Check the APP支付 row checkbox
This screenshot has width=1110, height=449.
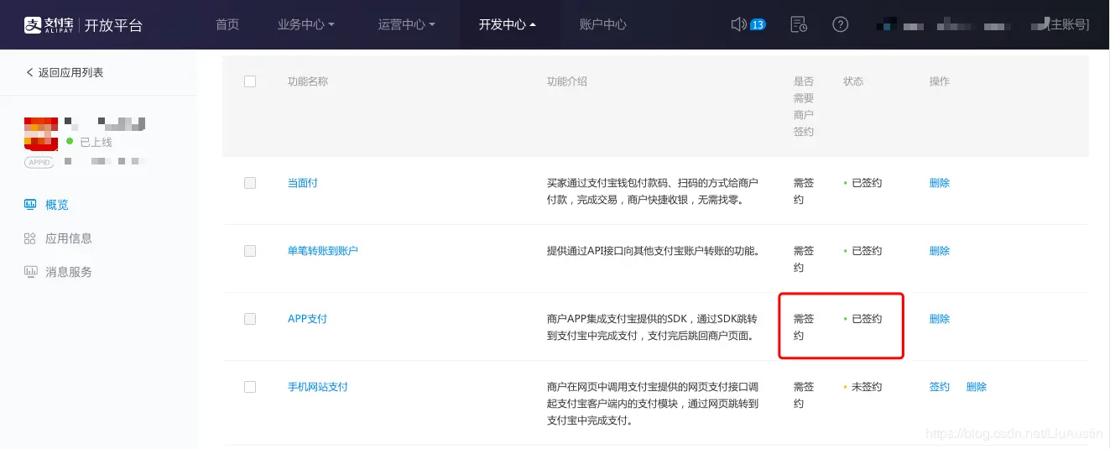tap(250, 319)
